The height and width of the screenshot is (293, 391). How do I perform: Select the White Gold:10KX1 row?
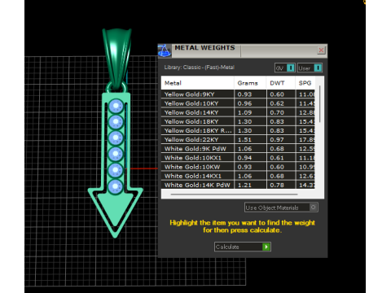[x=238, y=158]
